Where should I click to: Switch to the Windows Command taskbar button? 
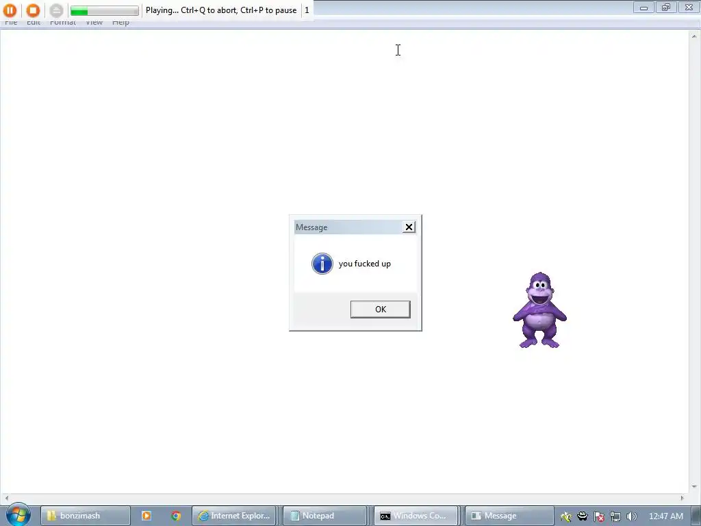tap(416, 516)
